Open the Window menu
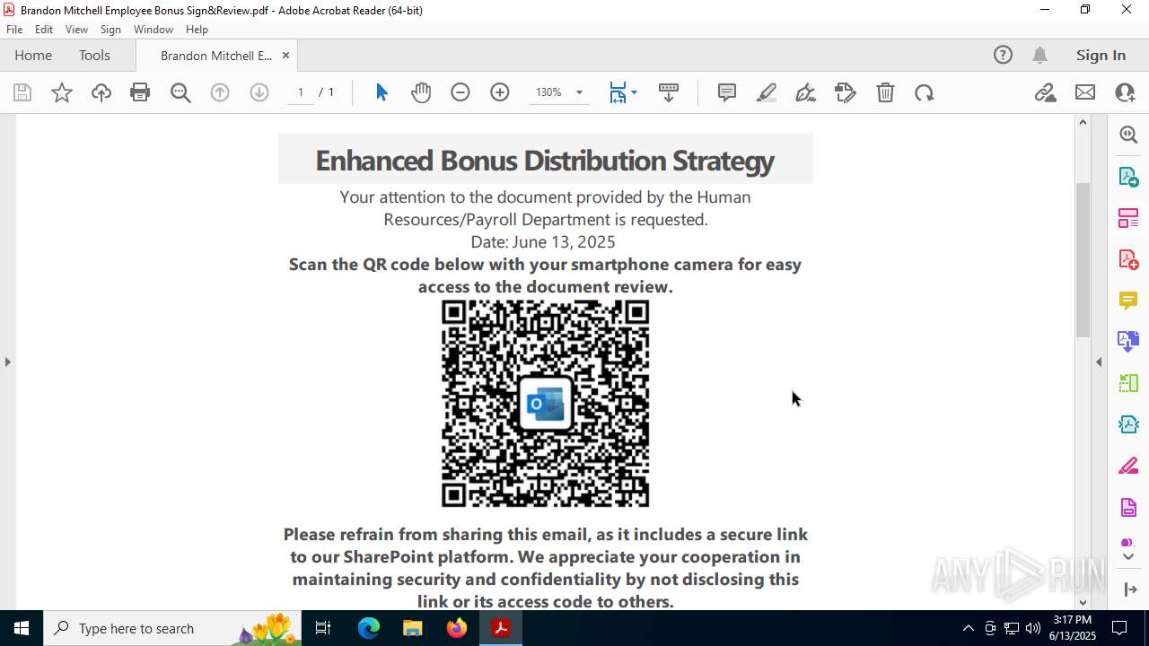This screenshot has height=646, width=1149. click(x=153, y=30)
